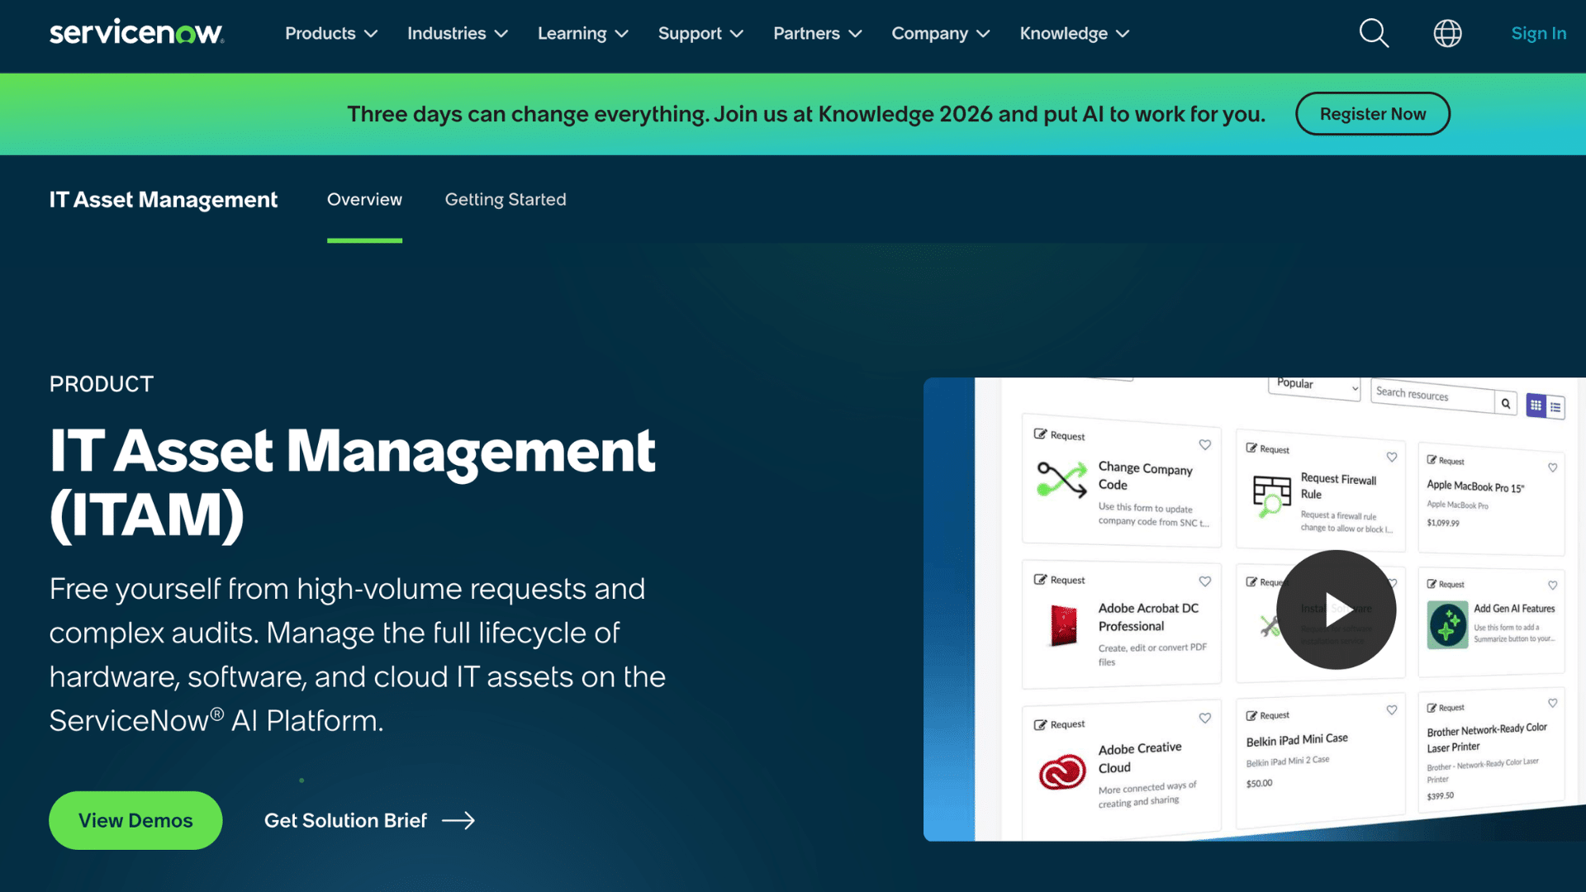This screenshot has width=1586, height=892.
Task: Click the Request edit icon on Change Company Code
Action: (x=1040, y=434)
